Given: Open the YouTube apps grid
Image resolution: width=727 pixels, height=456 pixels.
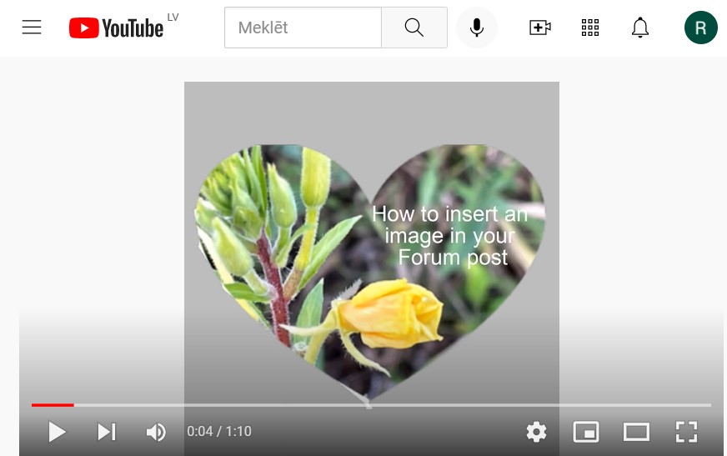Looking at the screenshot, I should (590, 28).
